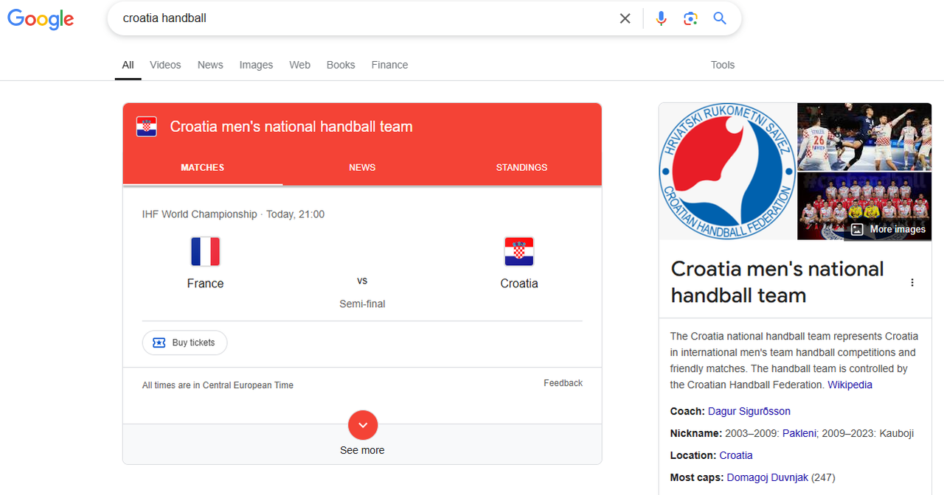
Task: Click the Croatia location link
Action: [736, 455]
